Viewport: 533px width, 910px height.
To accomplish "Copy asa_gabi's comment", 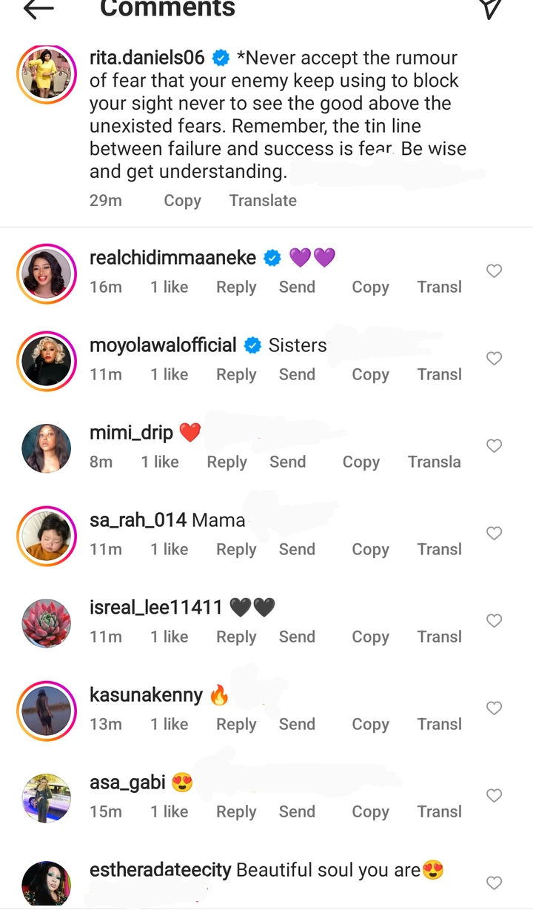I will pos(370,812).
